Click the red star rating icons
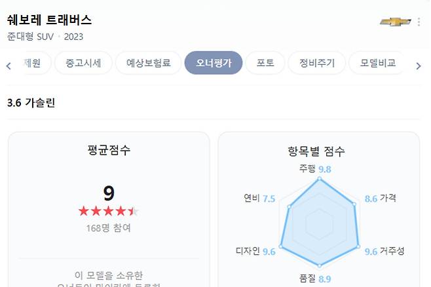The height and width of the screenshot is (287, 431). pos(108,211)
